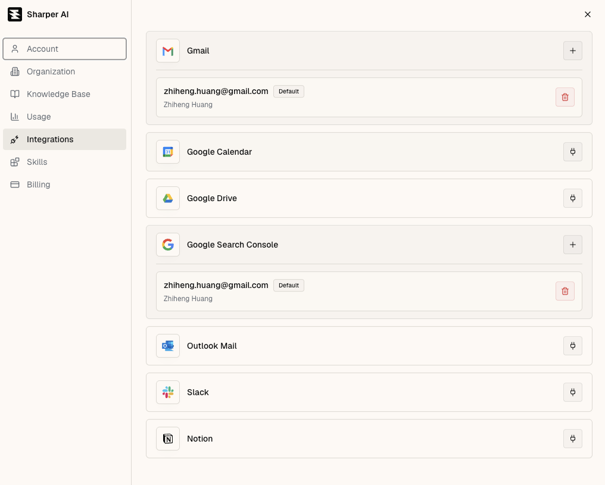Click the Knowledge Base book icon

[x=15, y=94]
